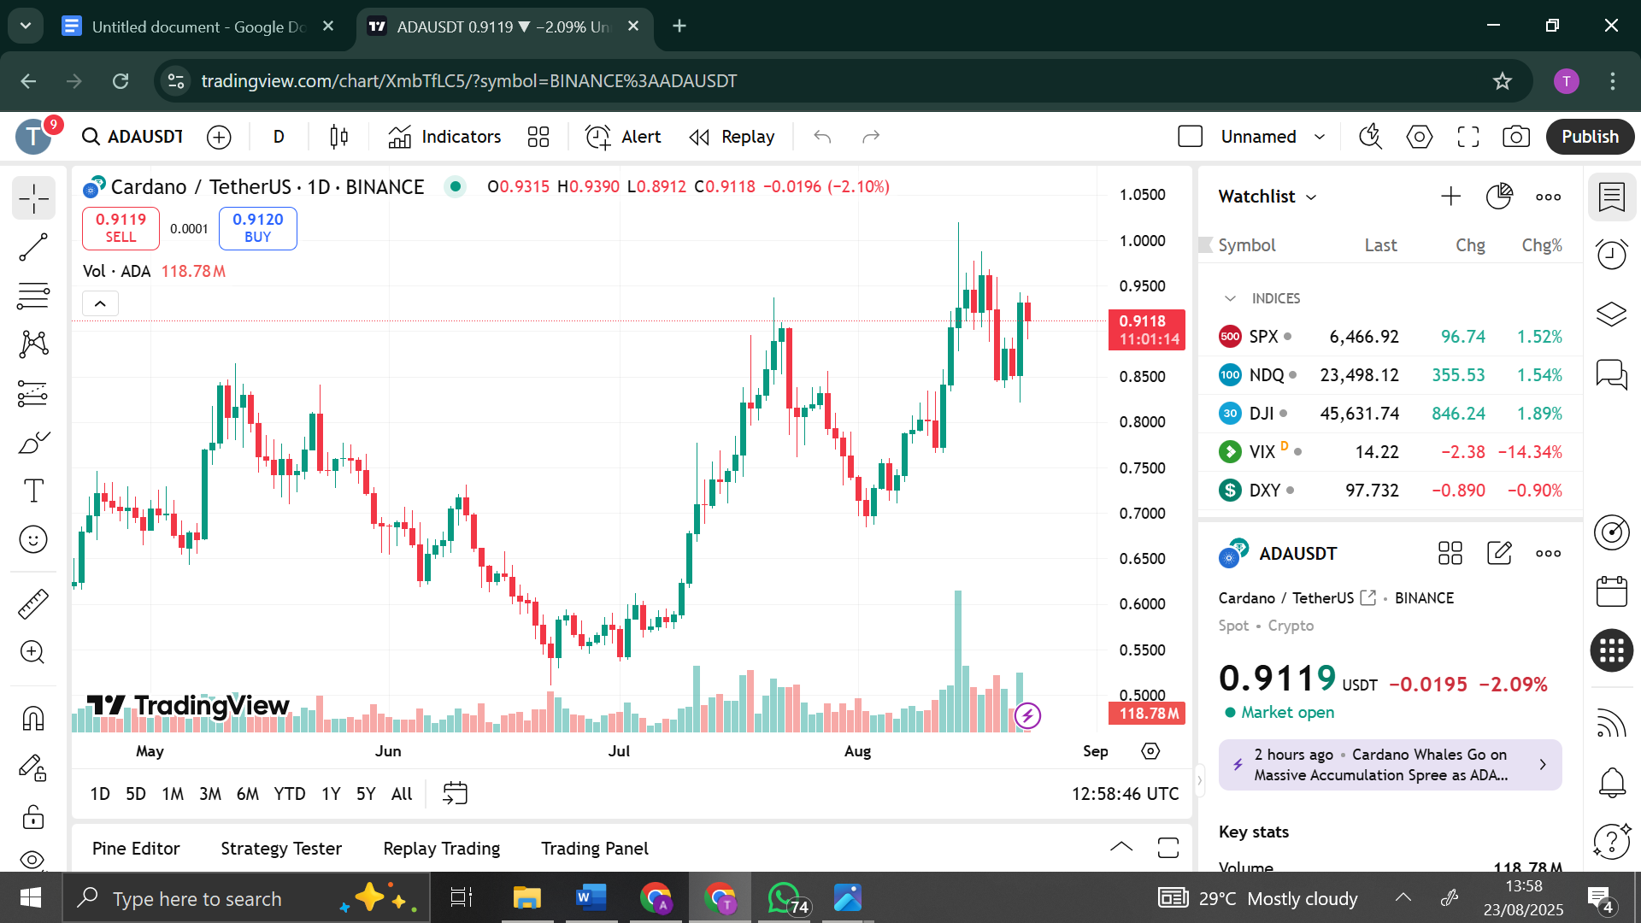1641x923 pixels.
Task: Open the Strategy Tester tab
Action: pyautogui.click(x=281, y=849)
